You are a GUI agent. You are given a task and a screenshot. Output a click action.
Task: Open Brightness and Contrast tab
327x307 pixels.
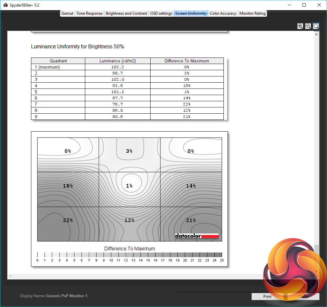pos(126,13)
